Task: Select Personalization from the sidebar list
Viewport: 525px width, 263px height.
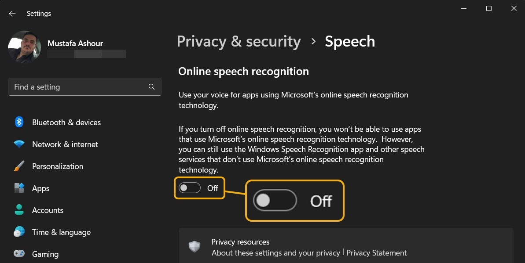Action: click(58, 166)
